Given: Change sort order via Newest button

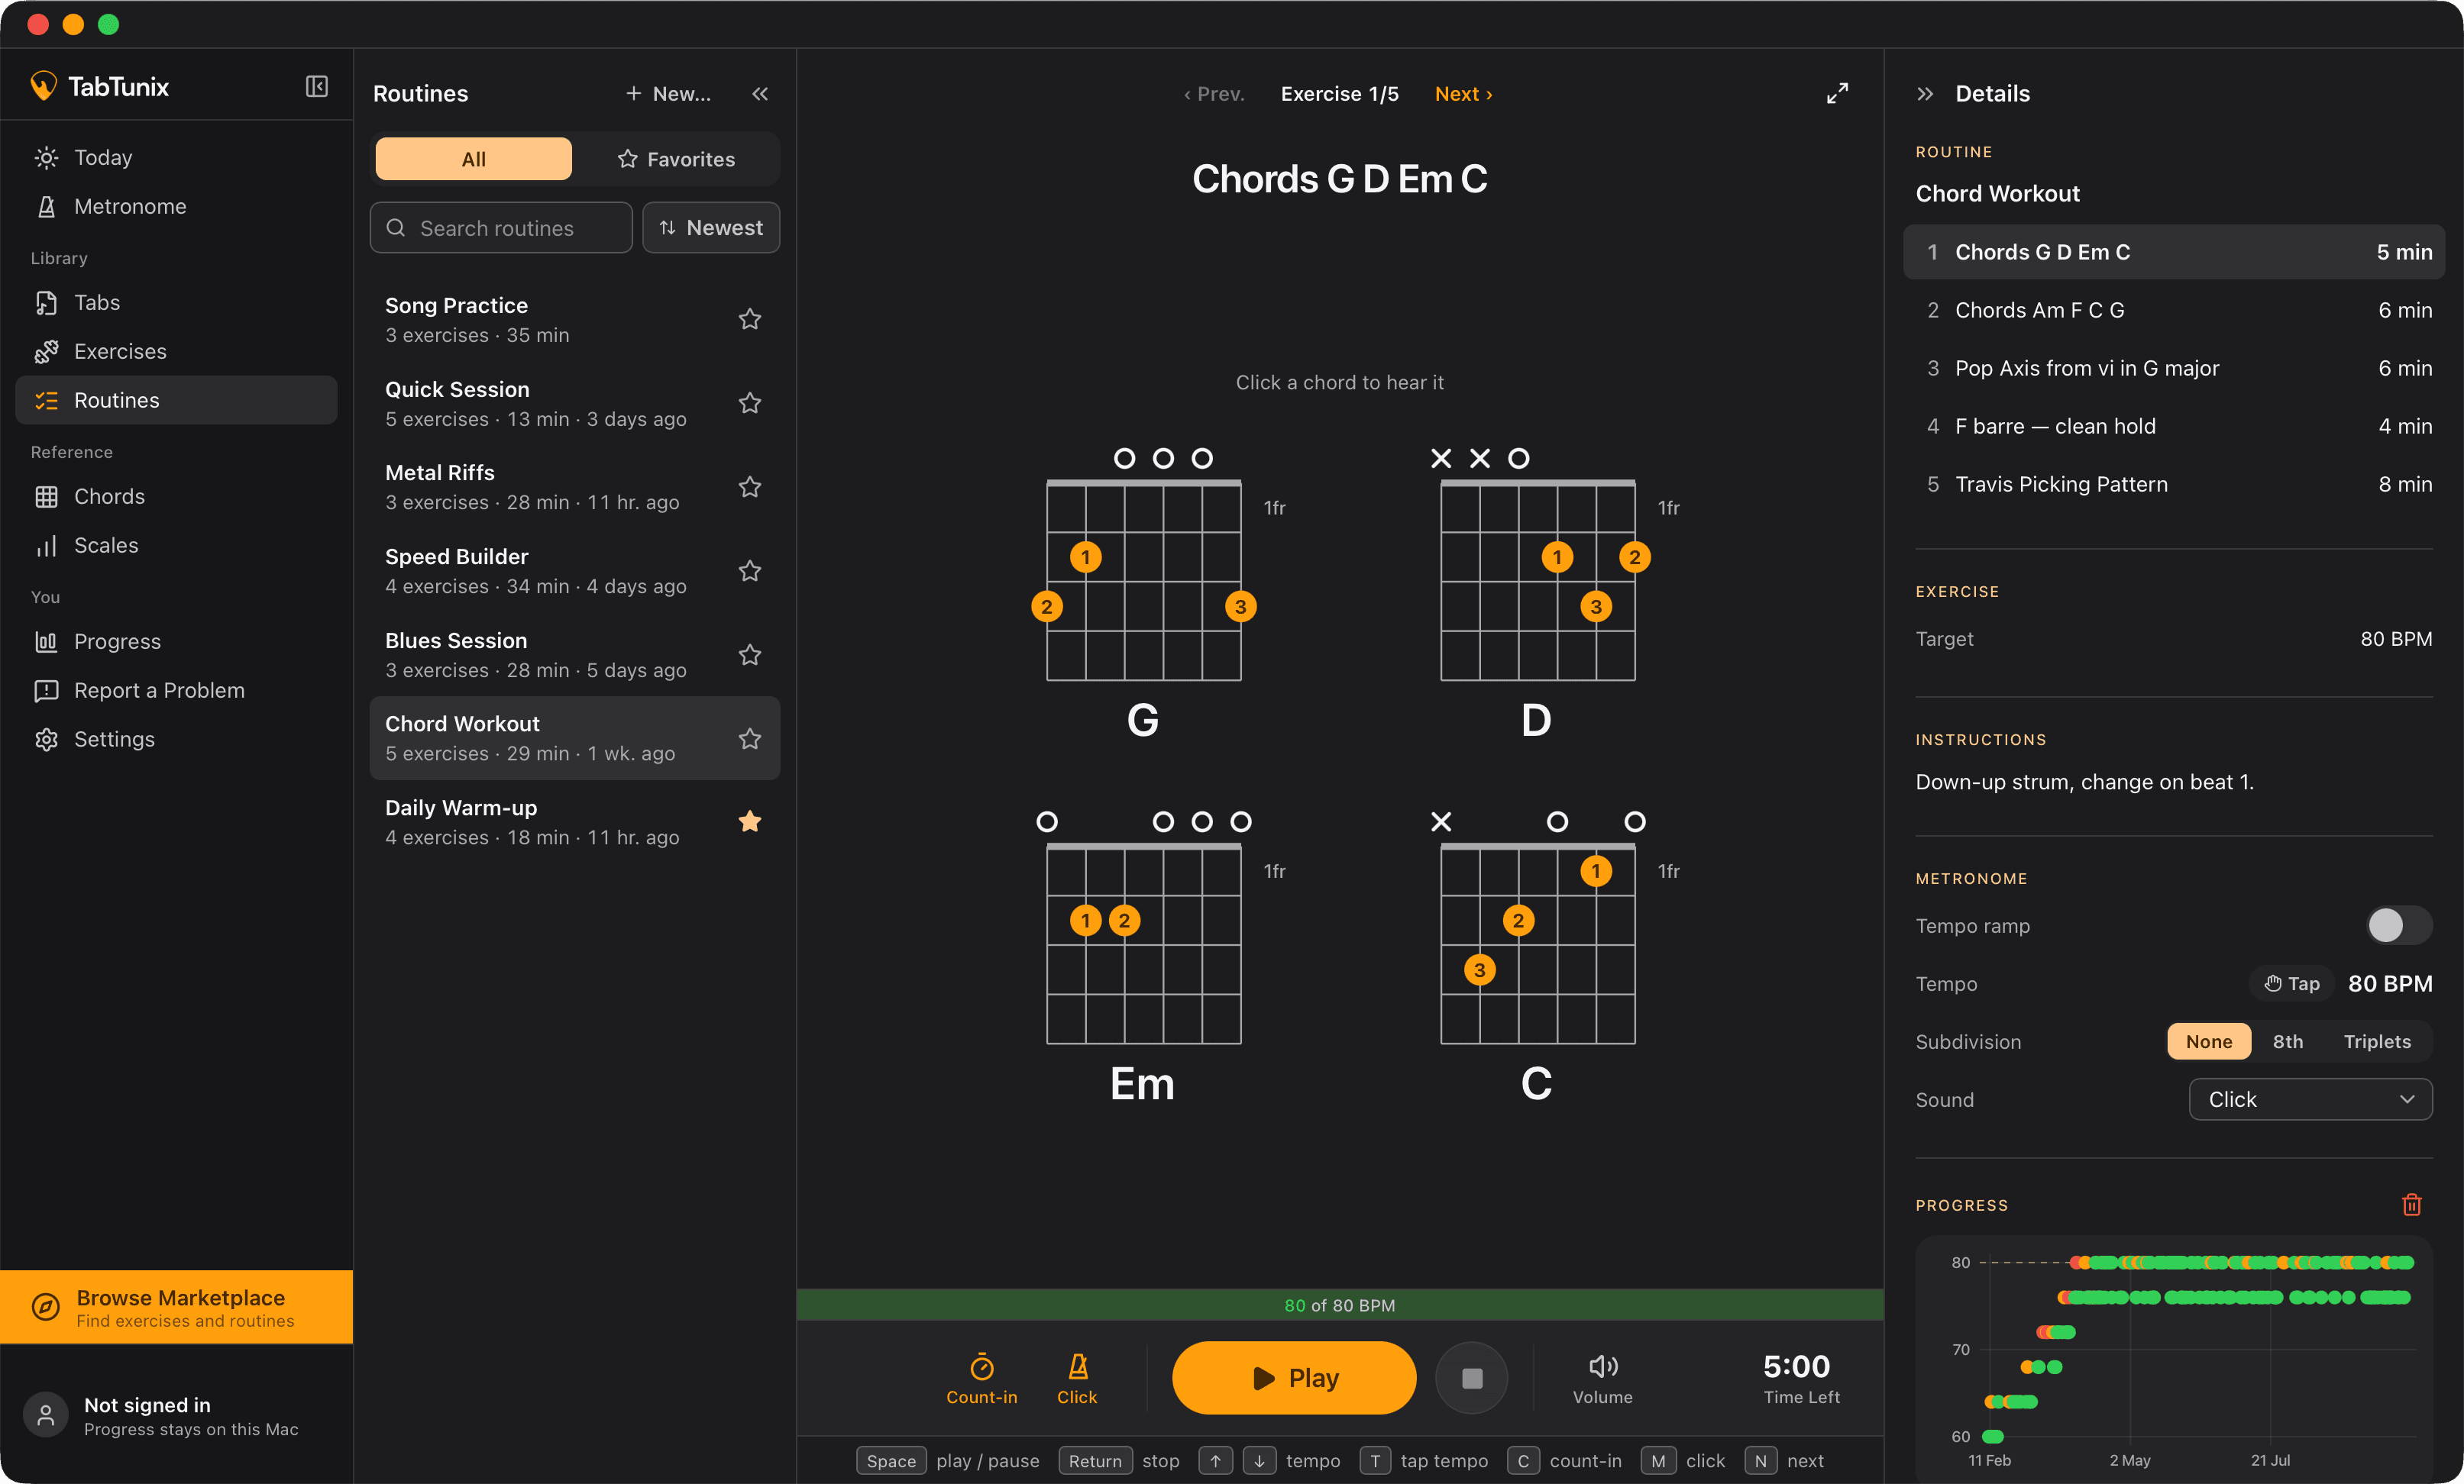Looking at the screenshot, I should pyautogui.click(x=711, y=227).
